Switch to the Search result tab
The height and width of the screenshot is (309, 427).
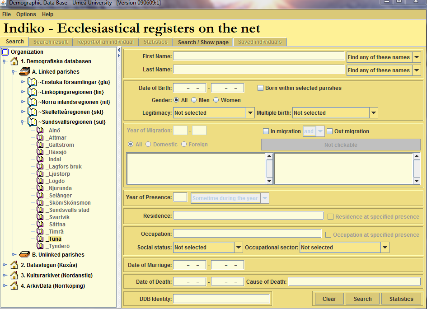click(x=51, y=42)
